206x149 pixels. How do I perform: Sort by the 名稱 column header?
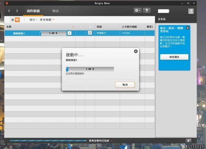click(x=40, y=27)
